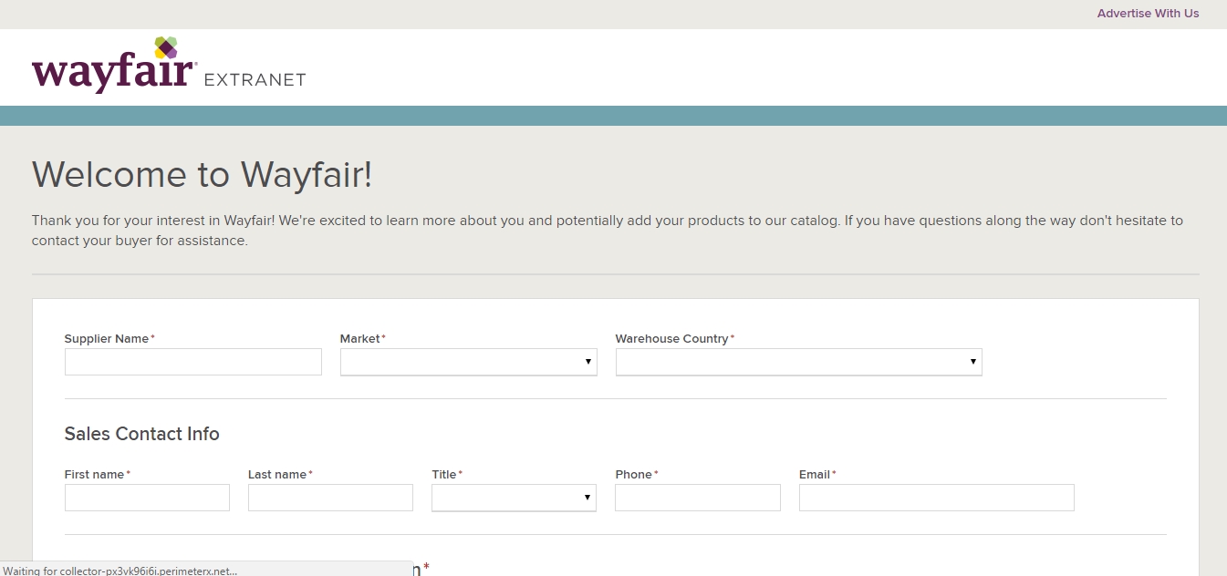Click into the Phone field
Screen dimensions: 1227x576
(698, 498)
